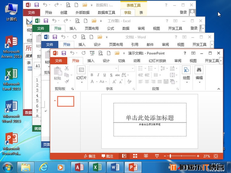Click zoom out minus button in PowerPoint
The width and height of the screenshot is (231, 173).
point(165,156)
